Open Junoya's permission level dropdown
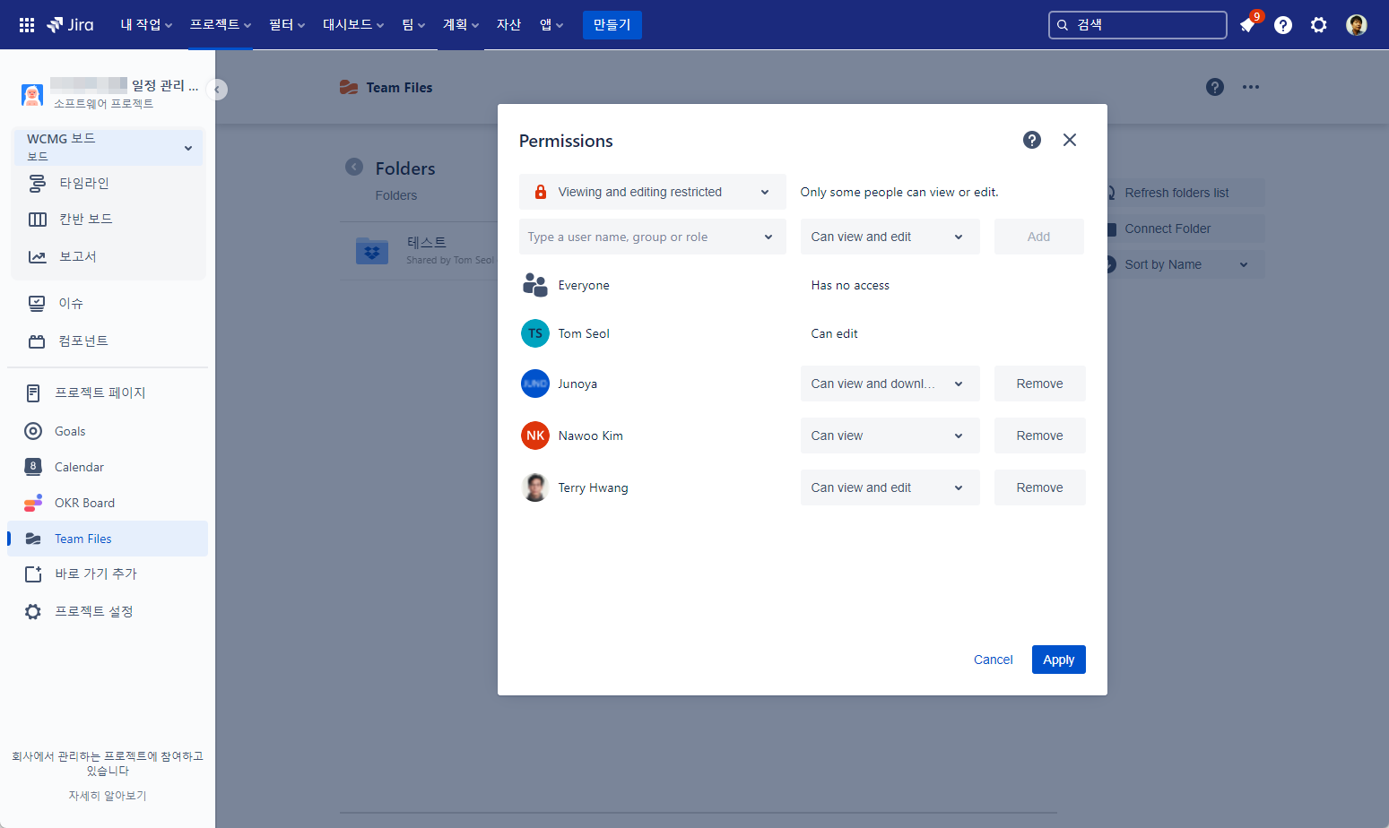This screenshot has width=1389, height=828. pos(889,384)
